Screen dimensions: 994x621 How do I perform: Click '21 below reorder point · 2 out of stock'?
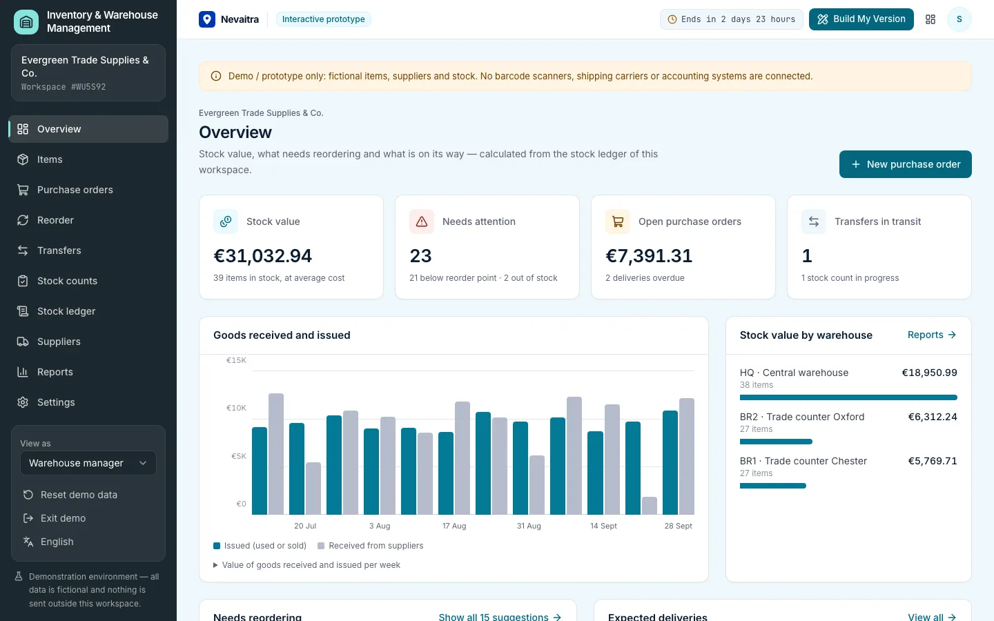(483, 278)
